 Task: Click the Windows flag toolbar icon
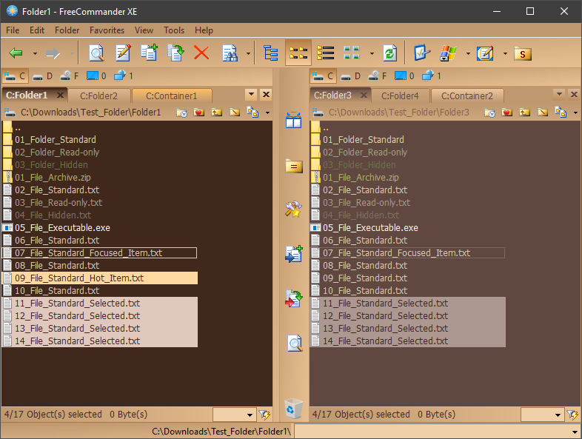click(x=448, y=53)
